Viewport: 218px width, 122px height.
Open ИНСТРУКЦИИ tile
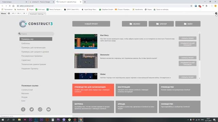click(136, 90)
